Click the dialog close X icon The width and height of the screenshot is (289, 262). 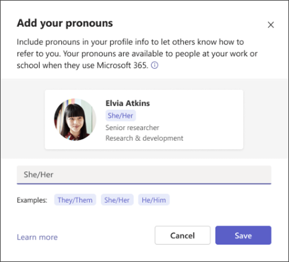[x=271, y=24]
